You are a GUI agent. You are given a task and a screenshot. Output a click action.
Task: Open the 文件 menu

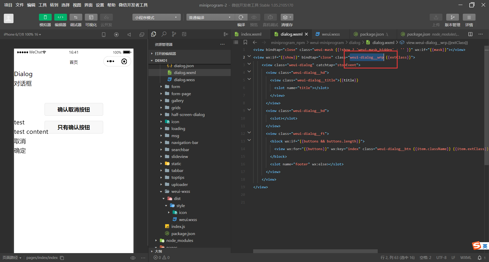pos(20,5)
